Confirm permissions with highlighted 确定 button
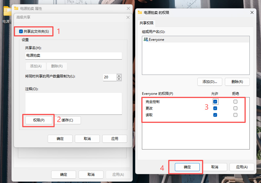261x183 pixels. [x=187, y=167]
